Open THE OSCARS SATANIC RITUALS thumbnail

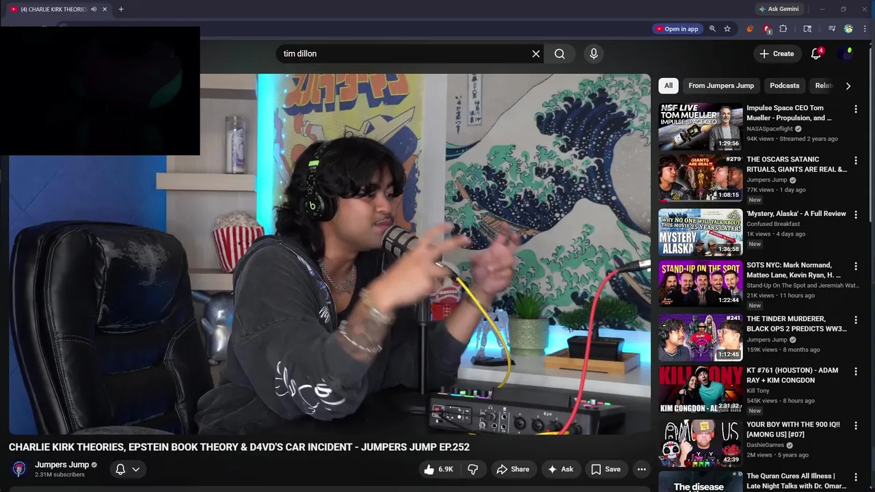coord(700,178)
